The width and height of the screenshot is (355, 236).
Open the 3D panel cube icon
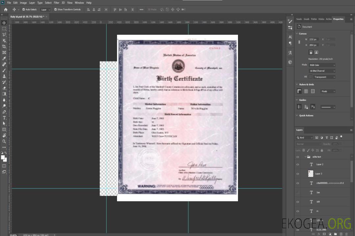290,62
